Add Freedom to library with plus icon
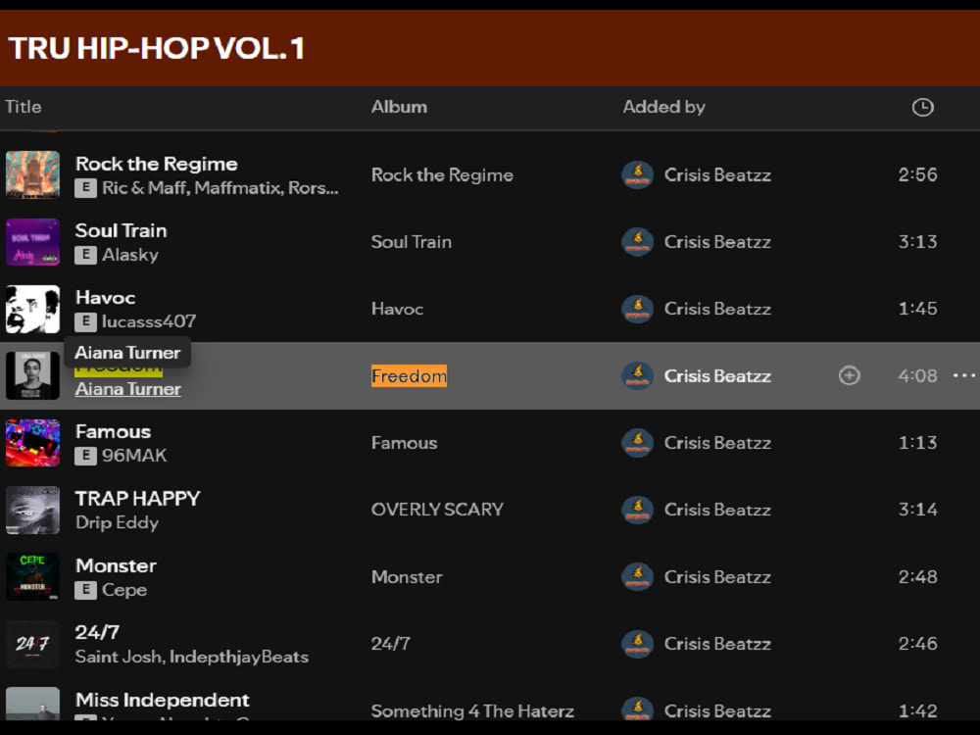Viewport: 980px width, 735px height. click(849, 375)
